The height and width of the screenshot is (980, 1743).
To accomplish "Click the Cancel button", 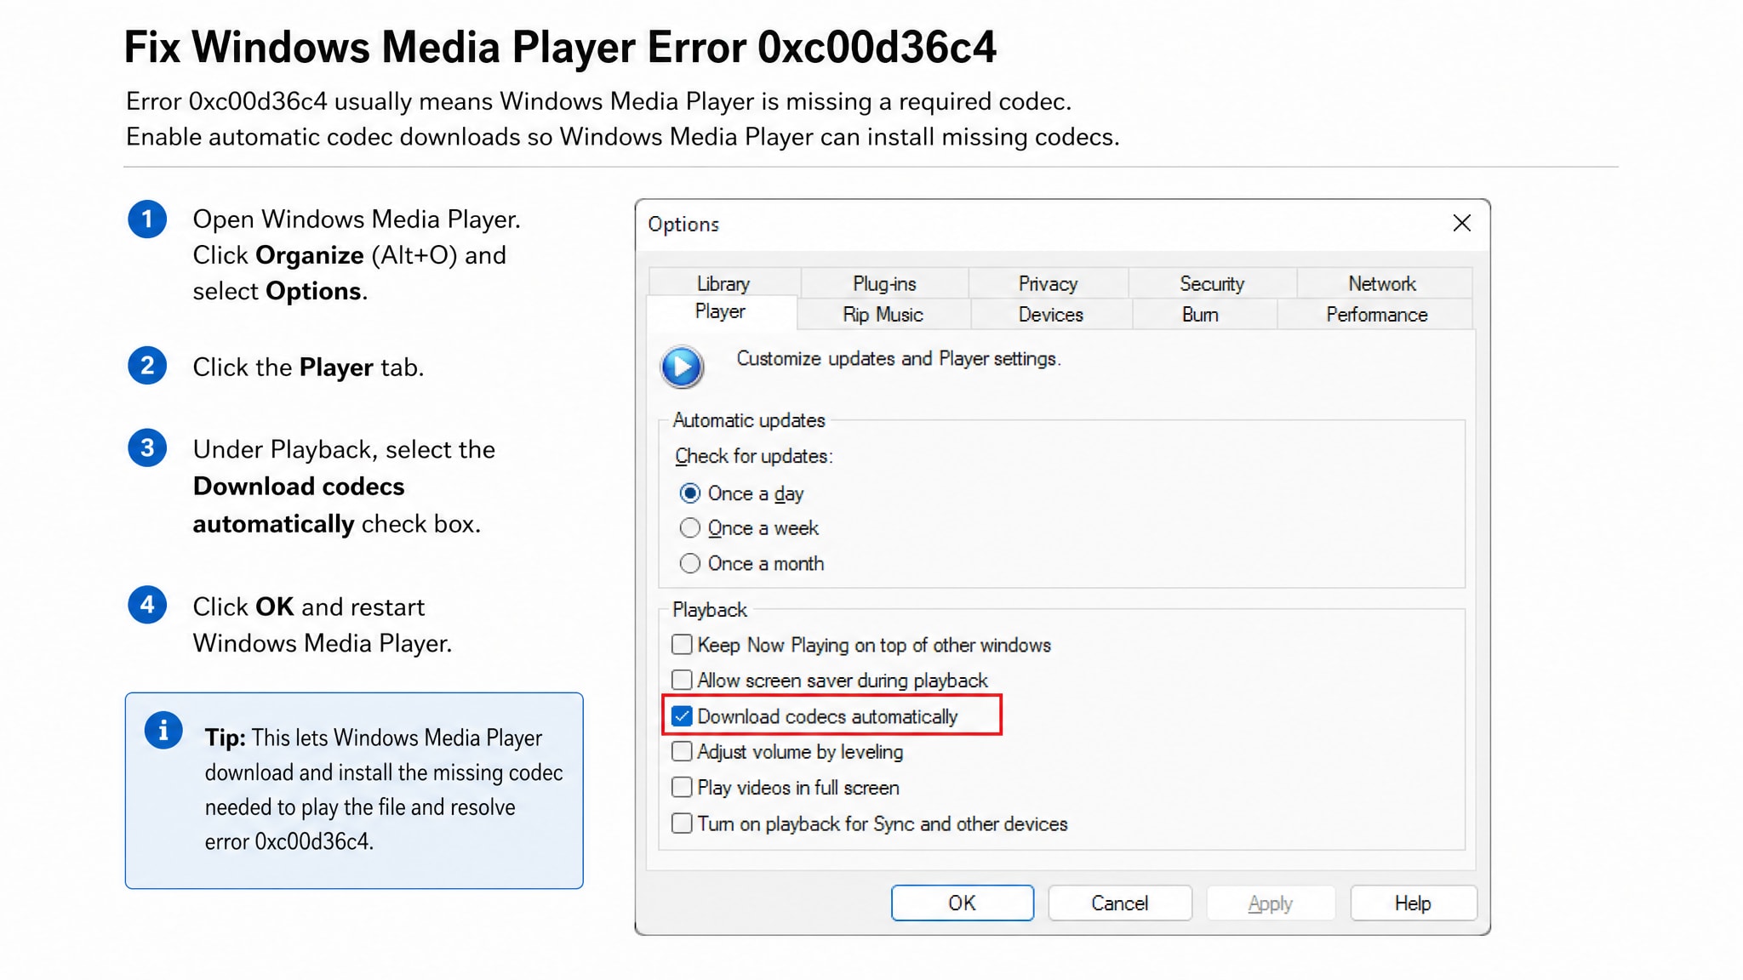I will tap(1120, 903).
